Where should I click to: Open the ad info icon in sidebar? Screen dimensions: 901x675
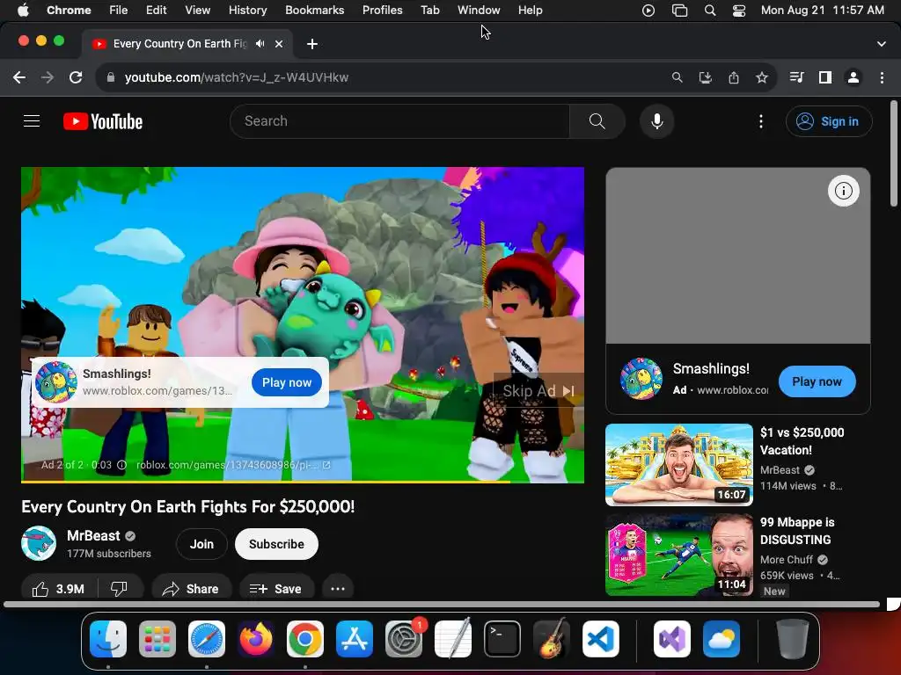point(843,191)
